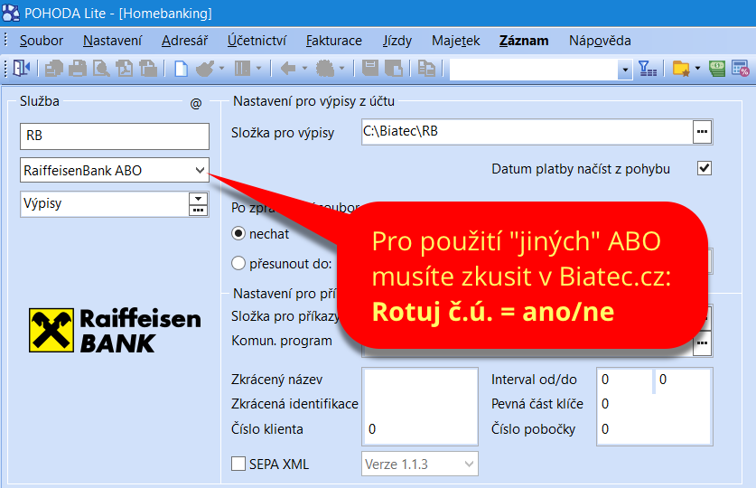
Task: Expand the toolbar search combo box arrow
Action: coord(625,70)
